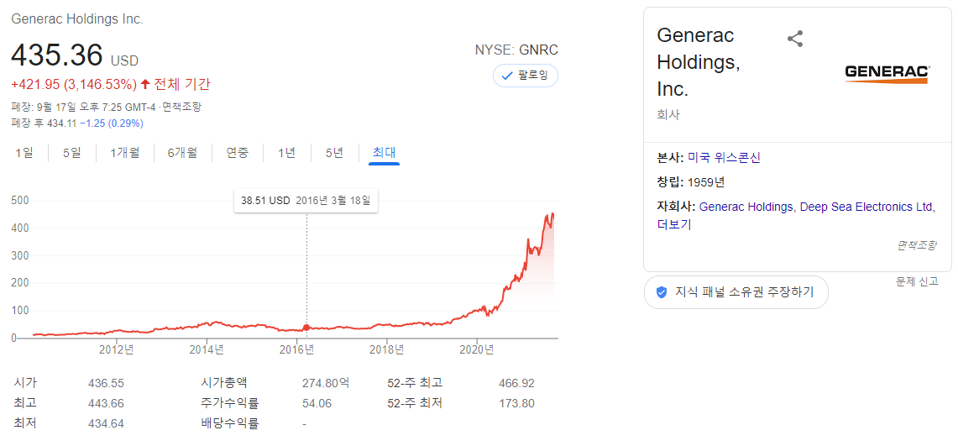
Task: Open the 미국 위스콘신 headquarters link
Action: point(724,158)
